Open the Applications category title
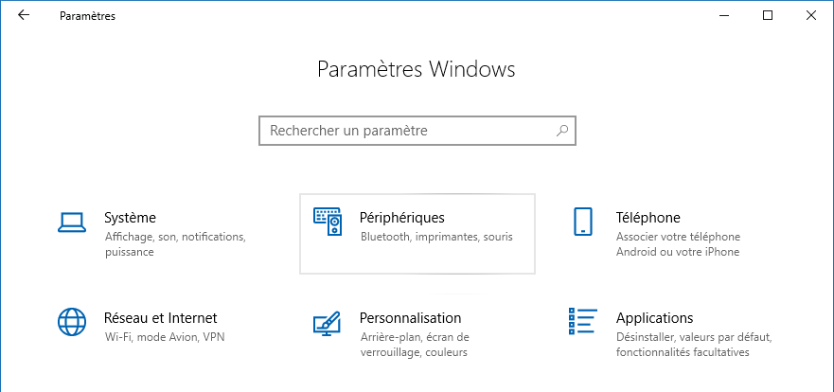This screenshot has width=834, height=392. pyautogui.click(x=654, y=318)
